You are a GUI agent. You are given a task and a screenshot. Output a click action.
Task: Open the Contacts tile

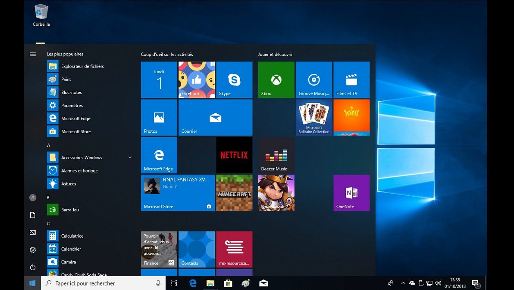197,249
